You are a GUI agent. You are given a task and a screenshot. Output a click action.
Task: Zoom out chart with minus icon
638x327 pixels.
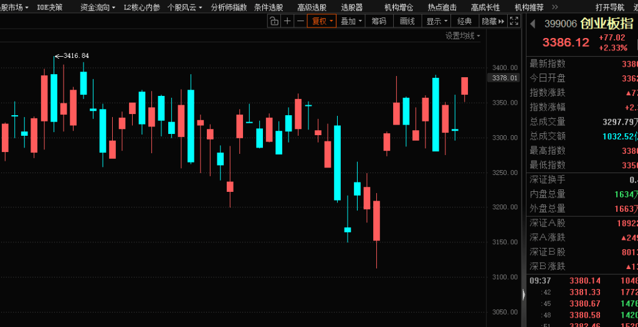click(x=300, y=21)
